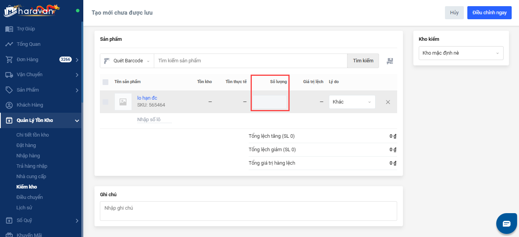
Task: Remove the product row with X icon
Action: (x=388, y=102)
